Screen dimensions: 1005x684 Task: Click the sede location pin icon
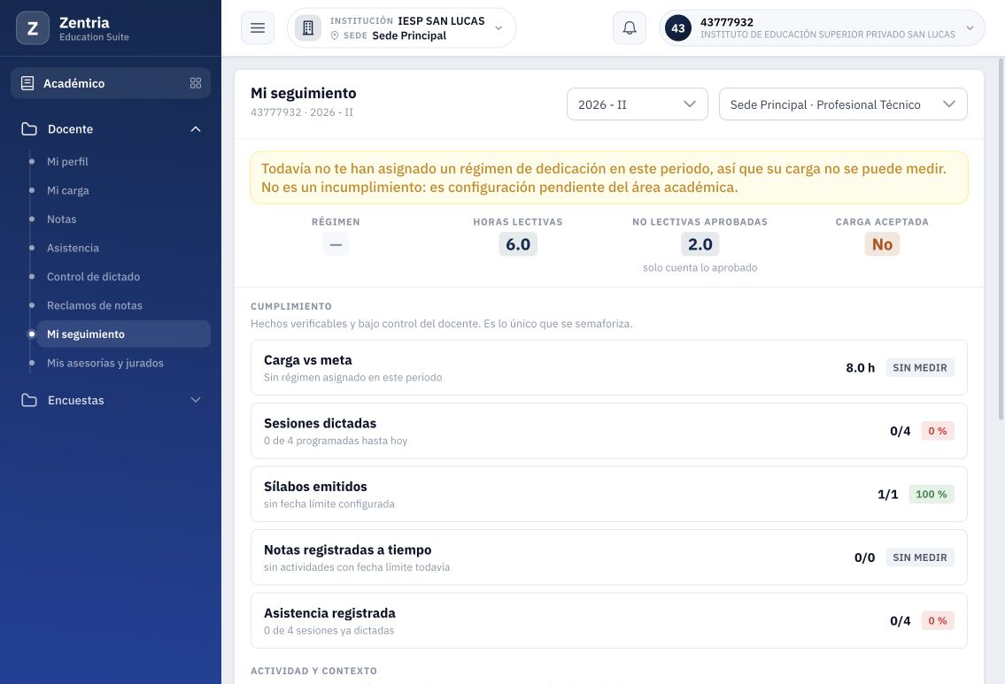(x=335, y=36)
